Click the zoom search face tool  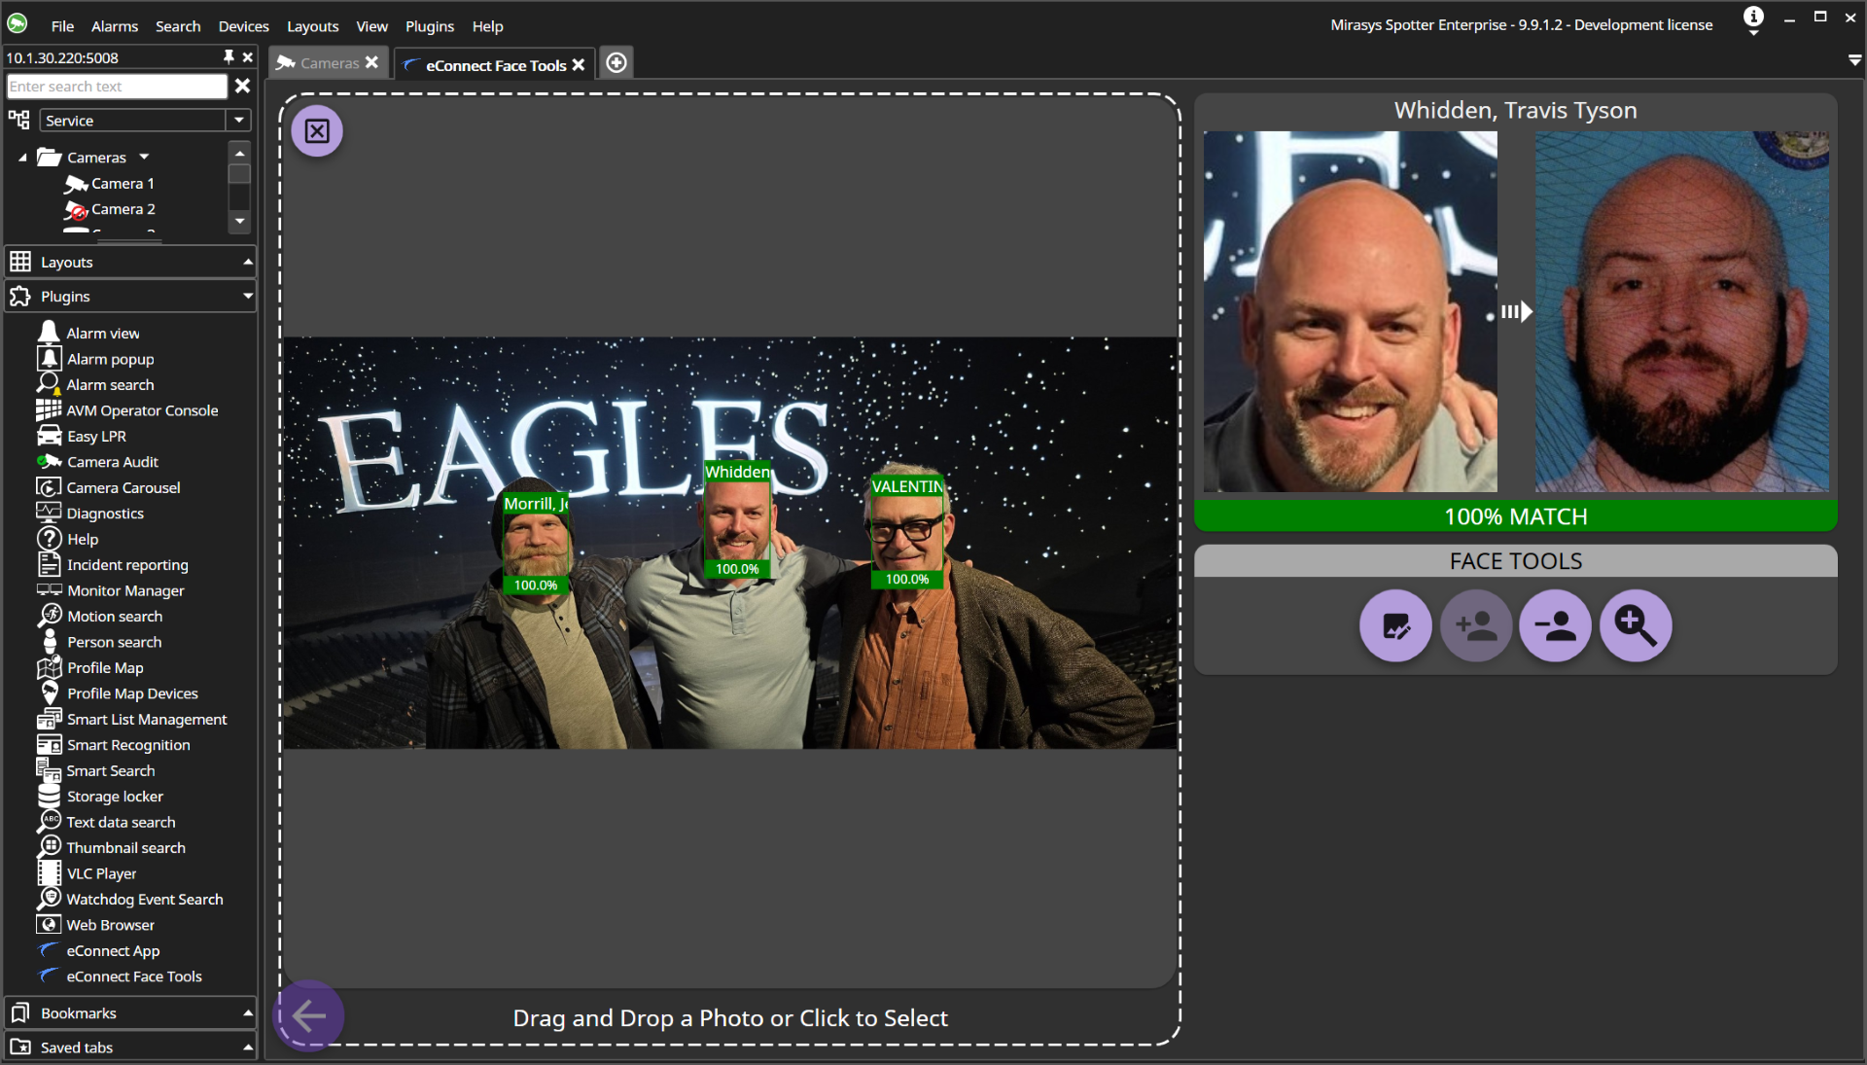coord(1637,625)
